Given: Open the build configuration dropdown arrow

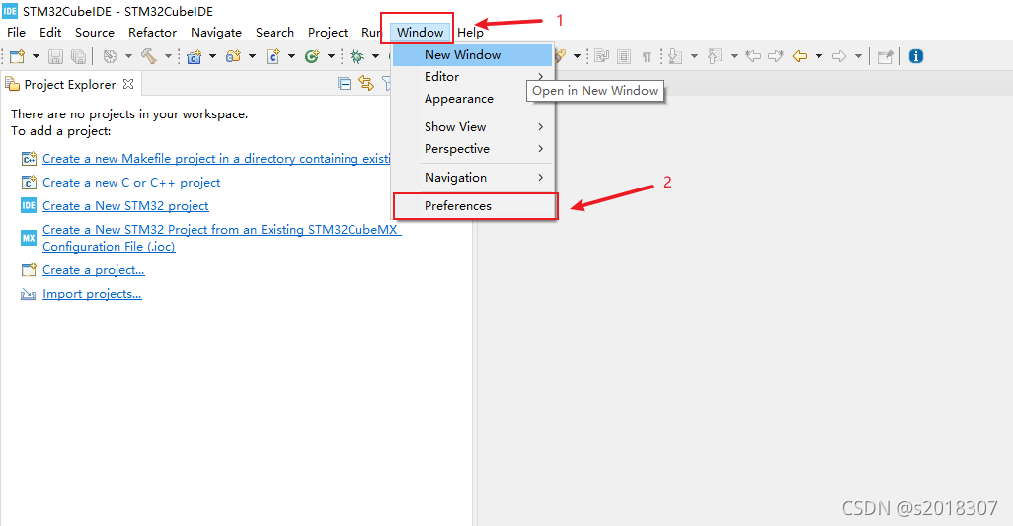Looking at the screenshot, I should [128, 57].
